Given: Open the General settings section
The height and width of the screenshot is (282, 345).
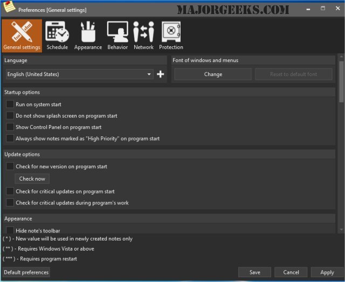Looking at the screenshot, I should click(22, 36).
